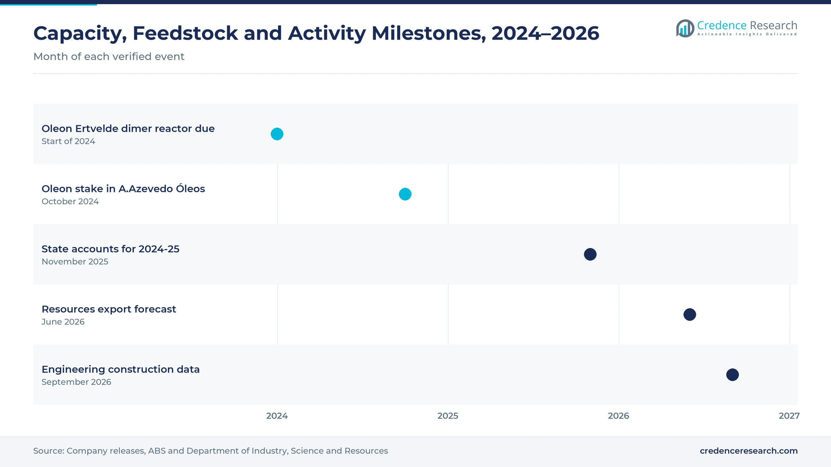
Task: Select the Resources export forecast marker
Action: (x=690, y=314)
